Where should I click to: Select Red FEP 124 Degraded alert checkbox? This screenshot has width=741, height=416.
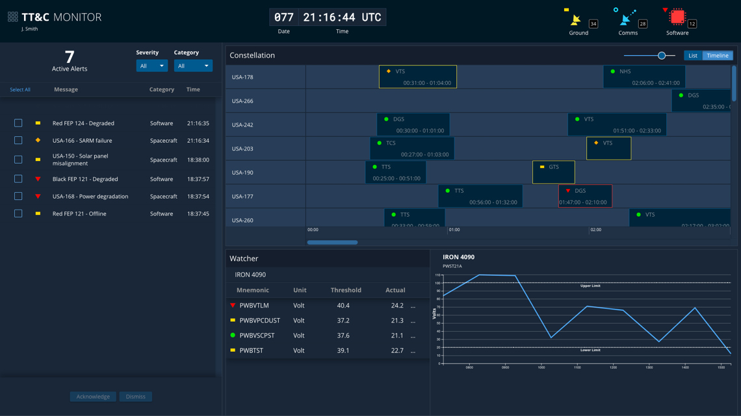pyautogui.click(x=18, y=123)
